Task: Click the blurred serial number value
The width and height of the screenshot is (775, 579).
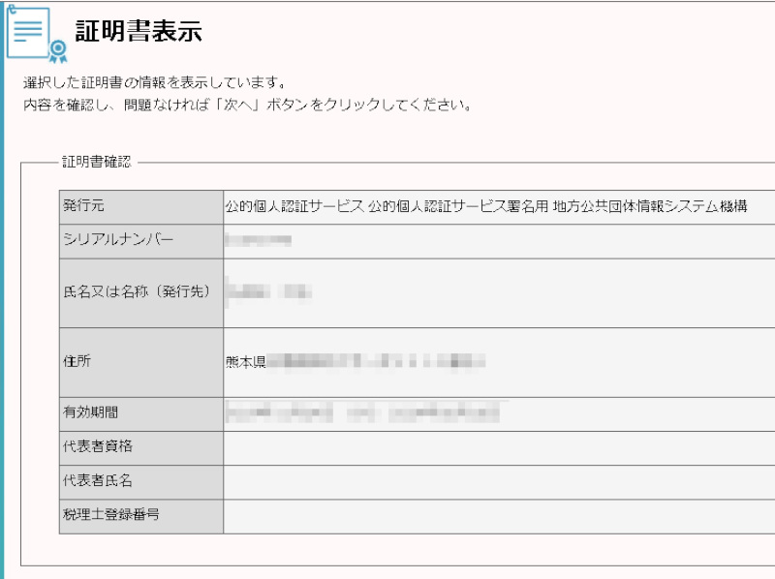Action: (259, 239)
